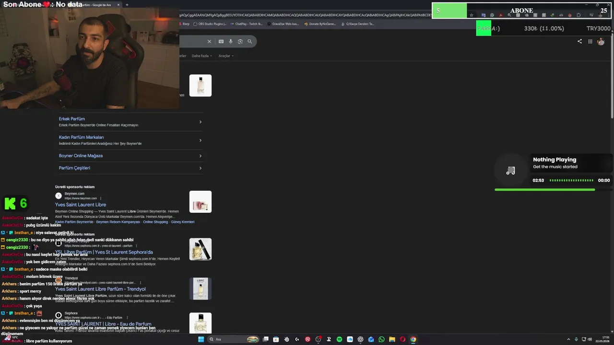Click the magnifier search submit icon

pos(249,41)
